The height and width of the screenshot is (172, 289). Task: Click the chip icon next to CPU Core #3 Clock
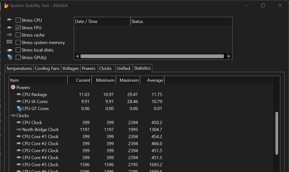tap(18, 150)
